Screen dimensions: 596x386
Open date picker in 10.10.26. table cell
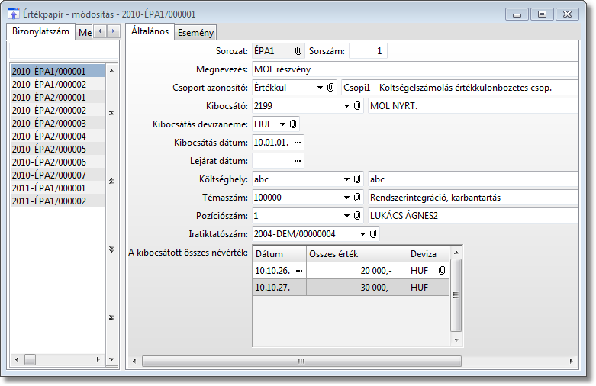click(299, 271)
